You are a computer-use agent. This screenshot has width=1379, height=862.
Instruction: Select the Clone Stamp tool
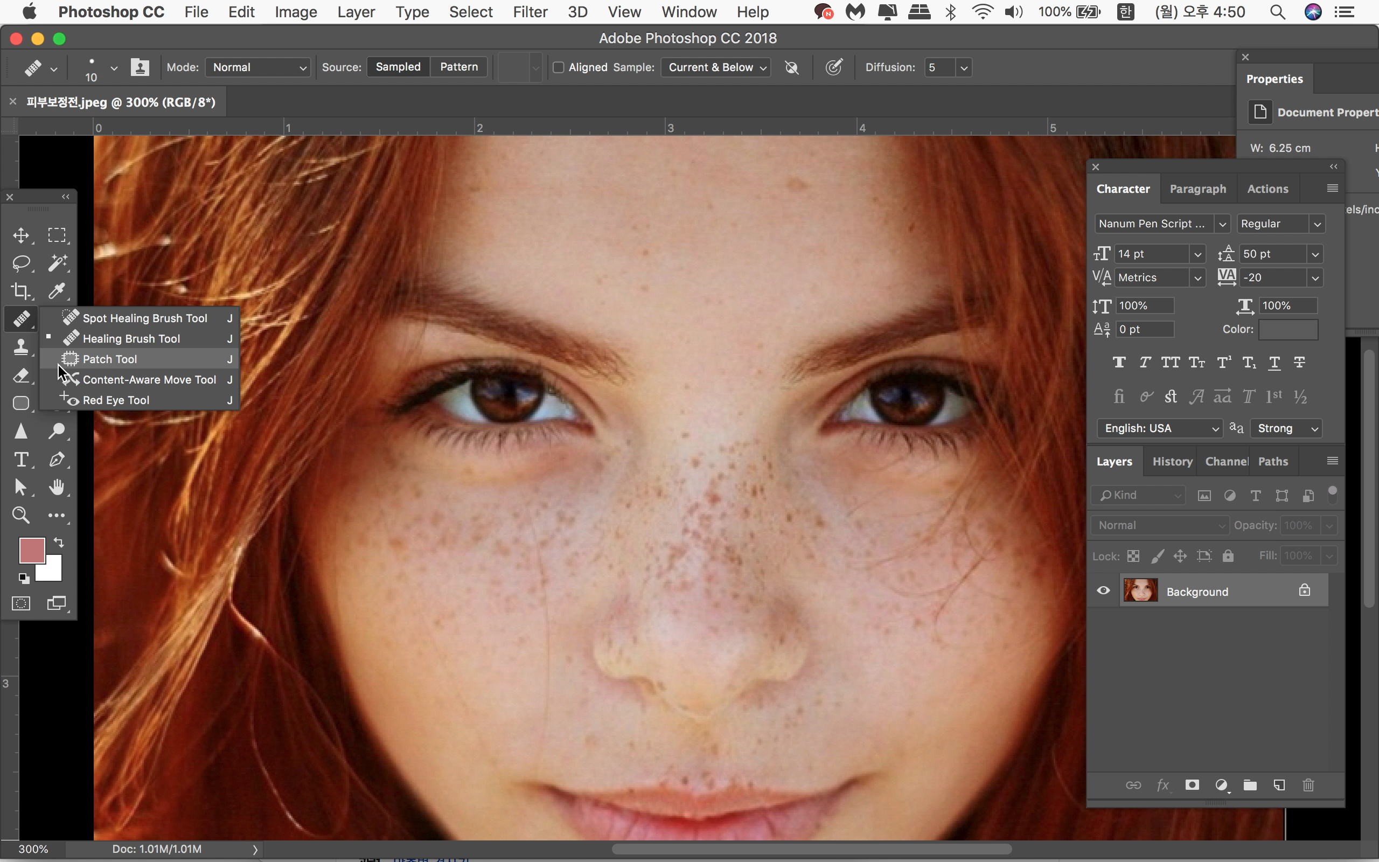click(21, 346)
